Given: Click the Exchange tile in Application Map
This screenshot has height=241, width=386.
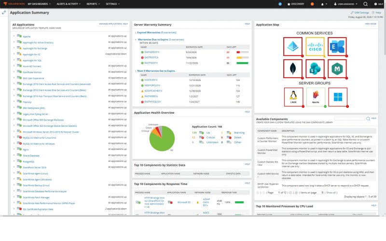Looking at the screenshot, I should [337, 46].
